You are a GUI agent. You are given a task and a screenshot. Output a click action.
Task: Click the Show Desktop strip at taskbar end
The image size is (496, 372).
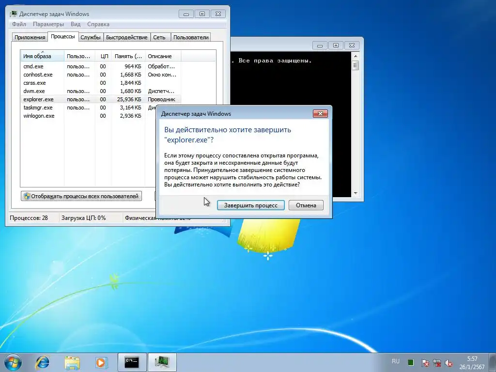[492, 362]
